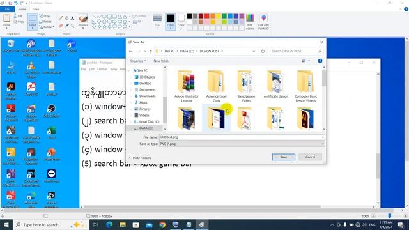Click DATA (D:) in the address breadcrumb
This screenshot has width=409, height=230.
(x=187, y=51)
